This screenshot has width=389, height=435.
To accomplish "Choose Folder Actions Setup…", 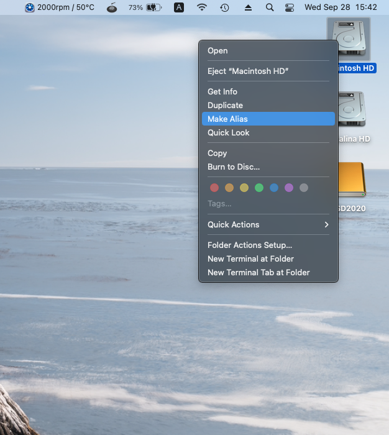I will click(x=268, y=245).
